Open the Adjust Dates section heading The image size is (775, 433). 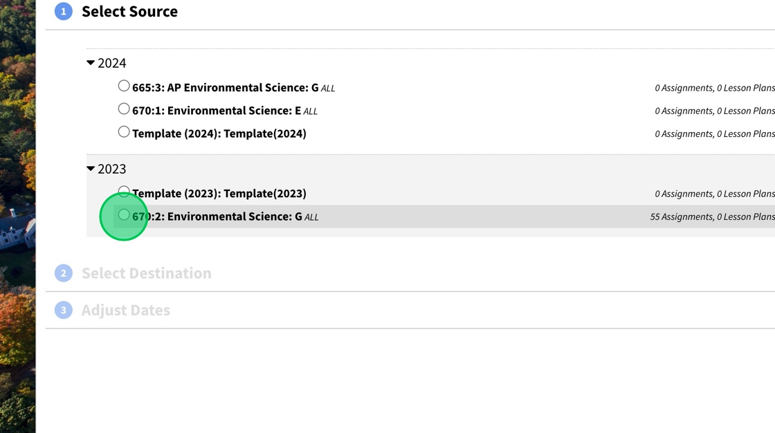[125, 310]
